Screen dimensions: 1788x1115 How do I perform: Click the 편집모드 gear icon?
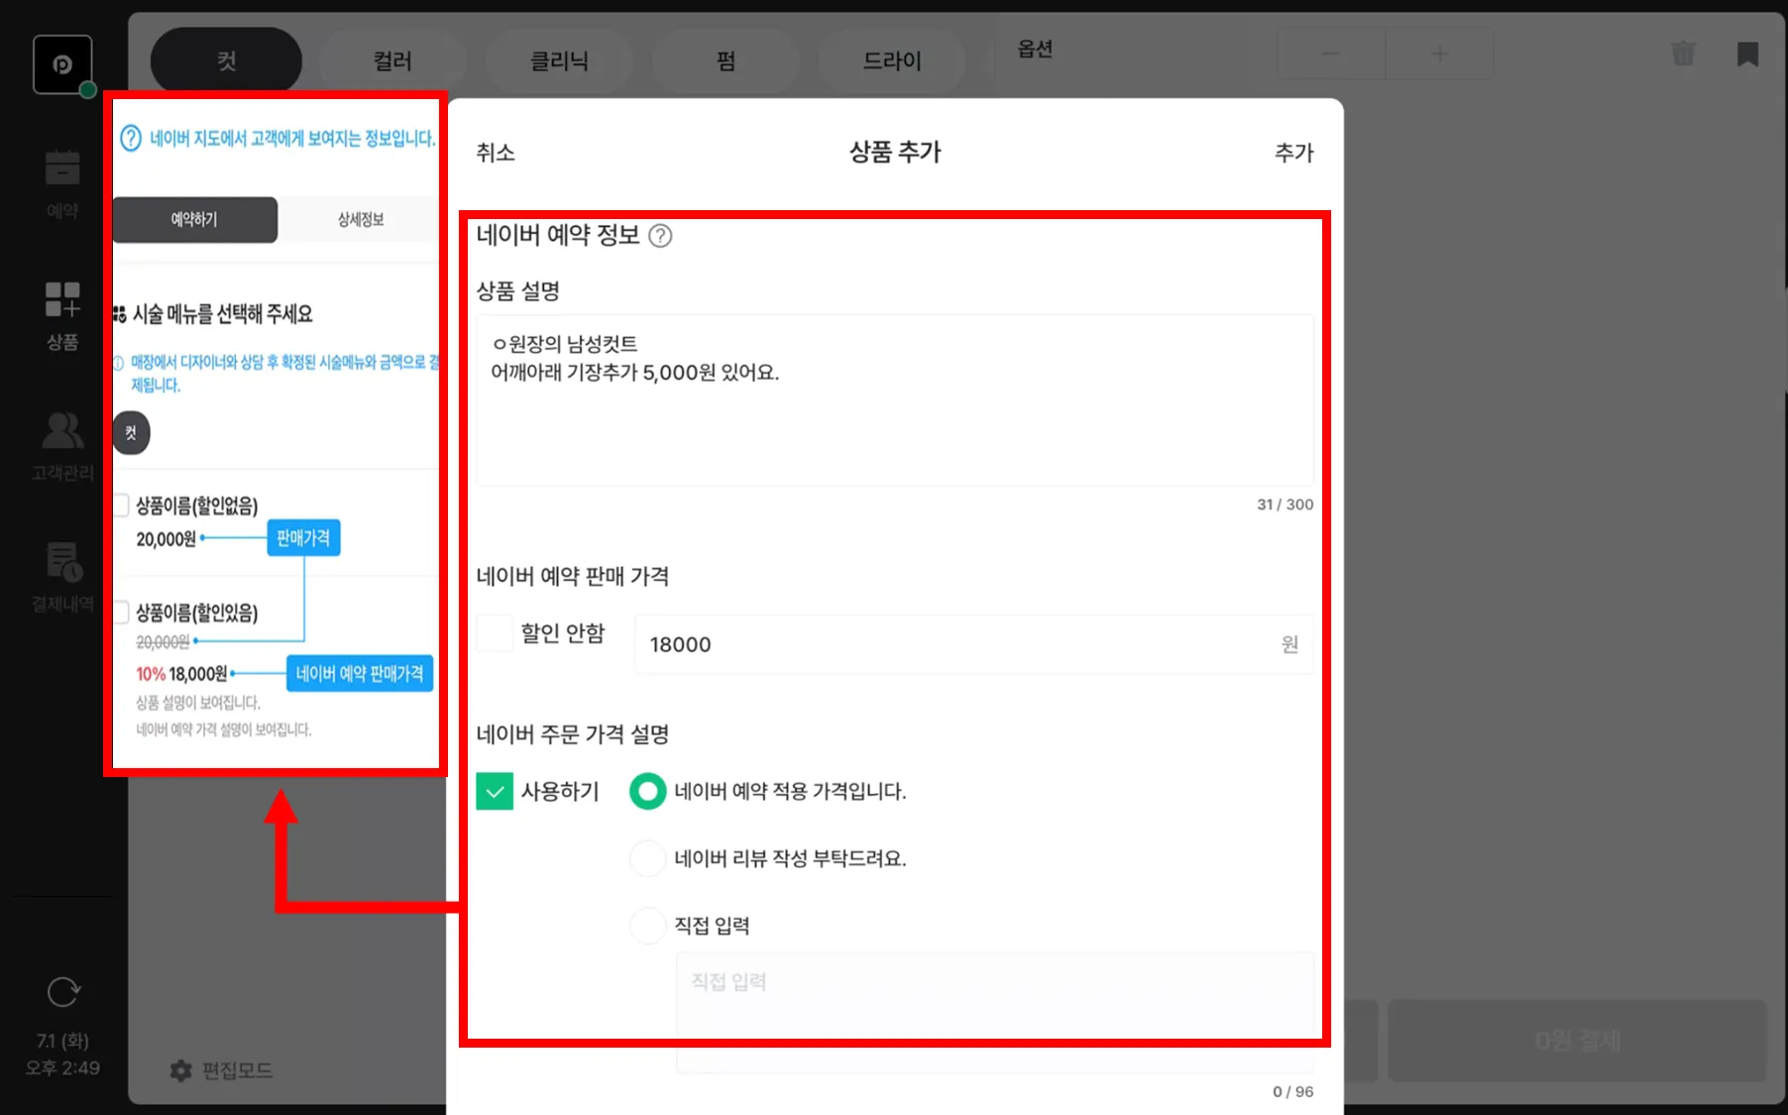click(180, 1070)
